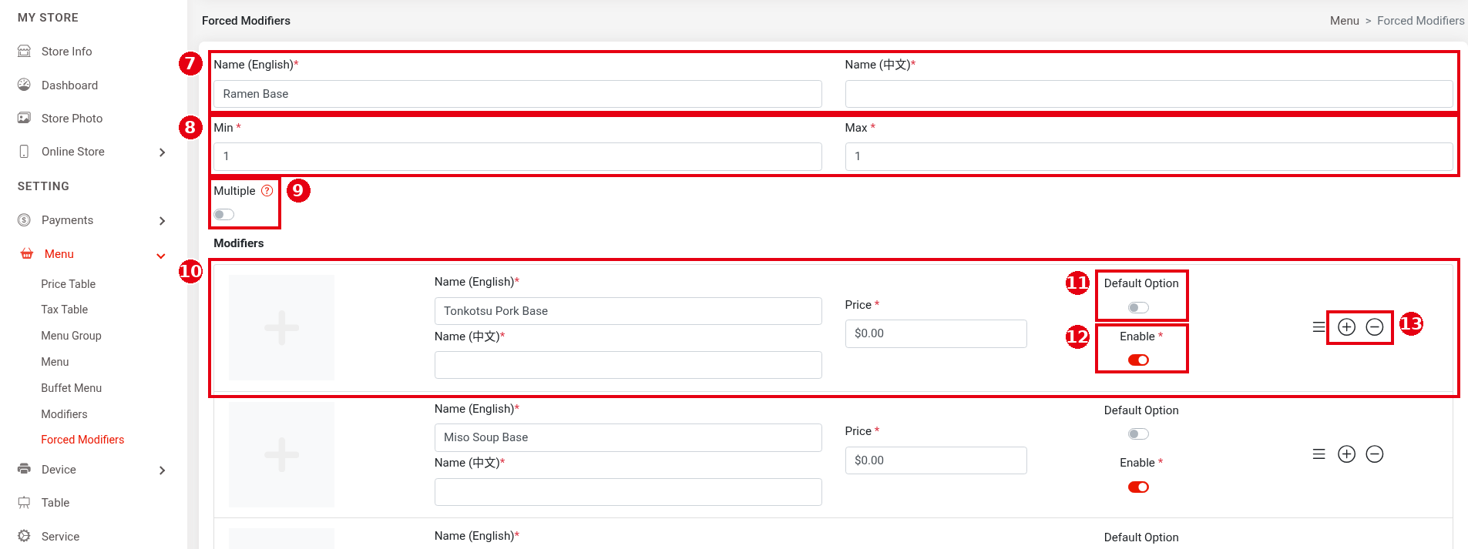Collapse the Menu section chevron

point(161,256)
